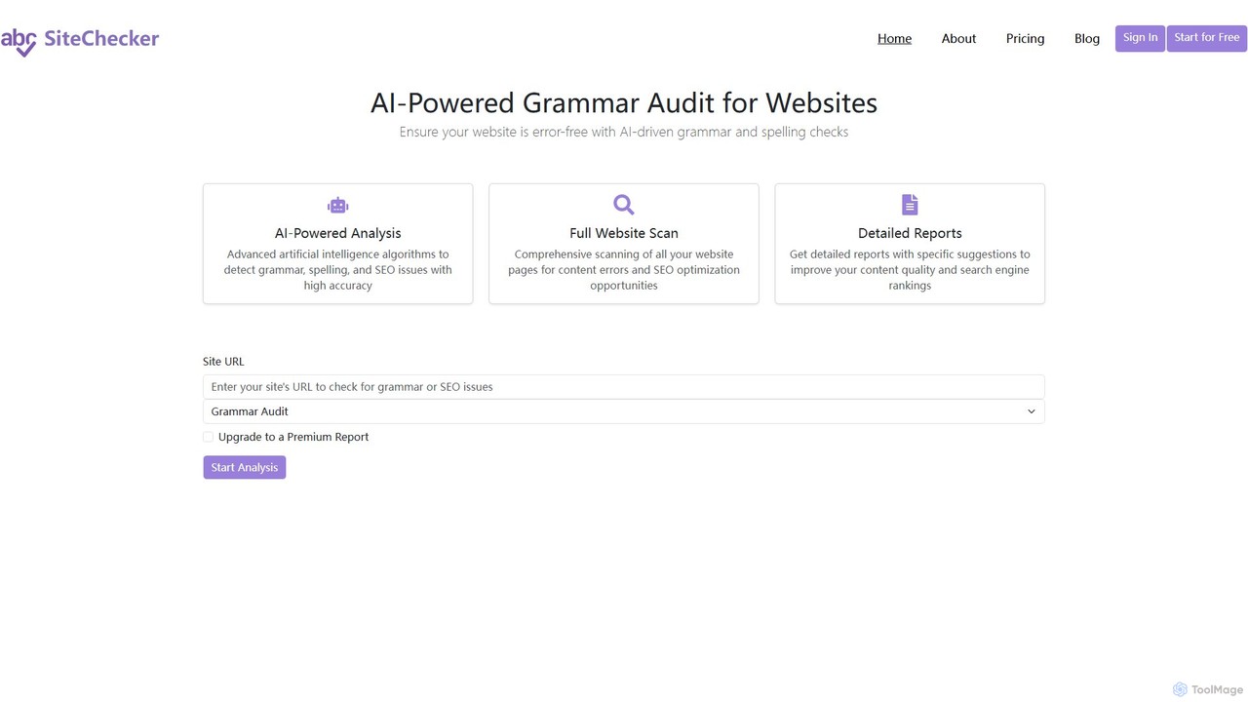Click the AI-Powered Analysis card title

(337, 233)
